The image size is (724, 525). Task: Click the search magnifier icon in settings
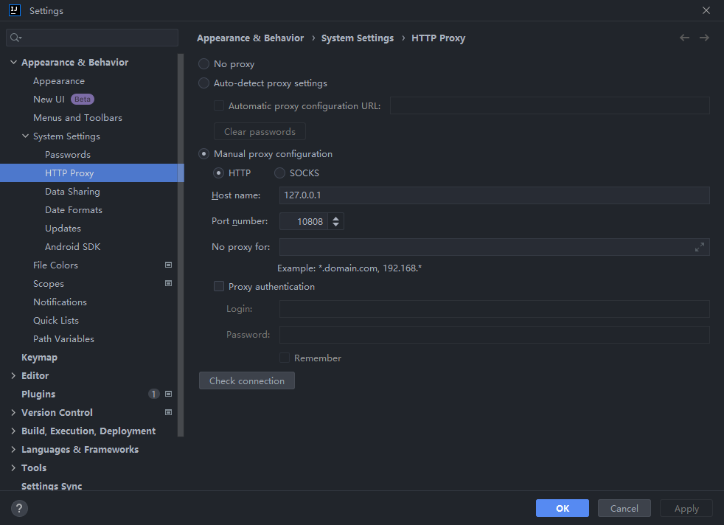click(15, 38)
